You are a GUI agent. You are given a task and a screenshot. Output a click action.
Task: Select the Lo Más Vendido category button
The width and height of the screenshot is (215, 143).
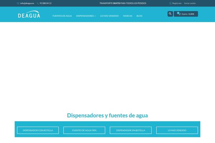[177, 130]
